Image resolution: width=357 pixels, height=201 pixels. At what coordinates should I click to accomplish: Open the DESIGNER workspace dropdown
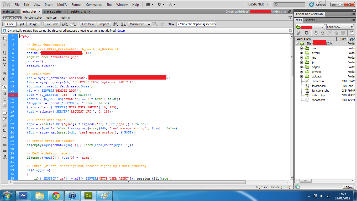[x=258, y=4]
